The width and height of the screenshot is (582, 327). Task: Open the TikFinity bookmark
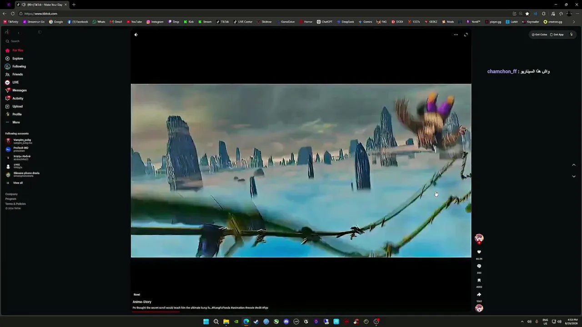point(11,22)
